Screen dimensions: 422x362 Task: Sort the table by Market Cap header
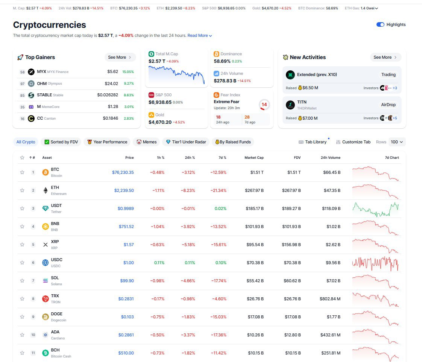(x=254, y=158)
